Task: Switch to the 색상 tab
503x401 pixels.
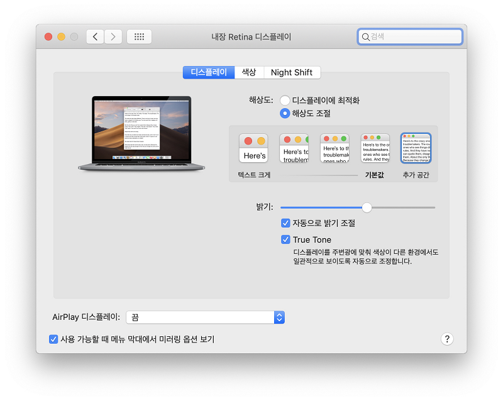Action: [x=249, y=72]
